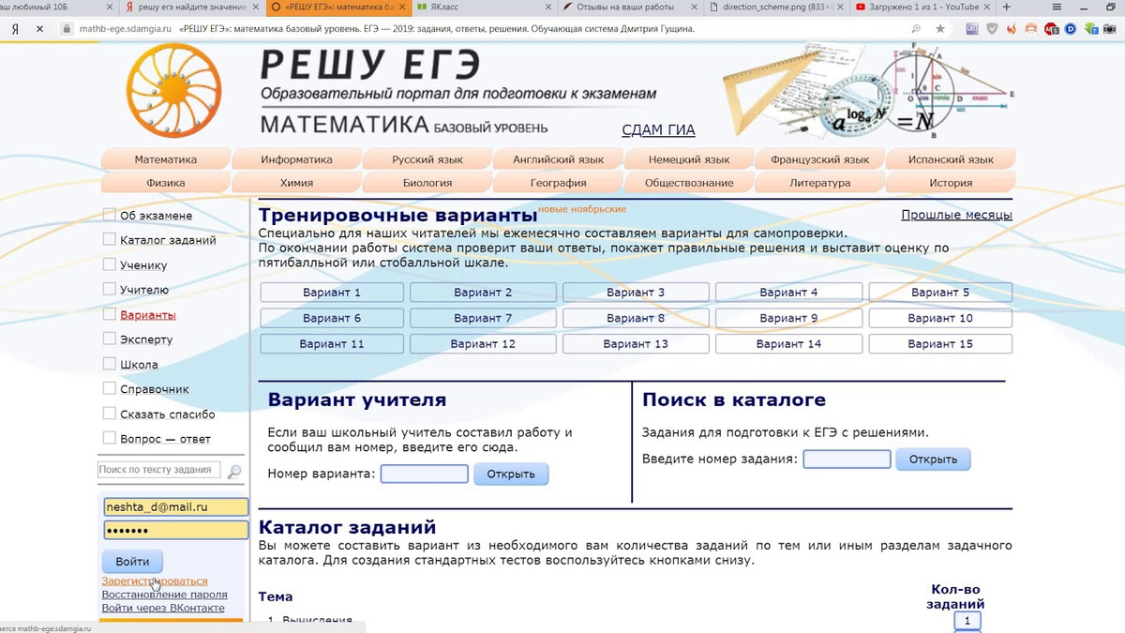Viewport: 1125px width, 633px height.
Task: Toggle the box beside Эксперту
Action: coord(110,339)
